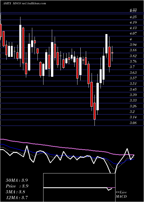Click the 3.08 price axis label

coord(133,123)
